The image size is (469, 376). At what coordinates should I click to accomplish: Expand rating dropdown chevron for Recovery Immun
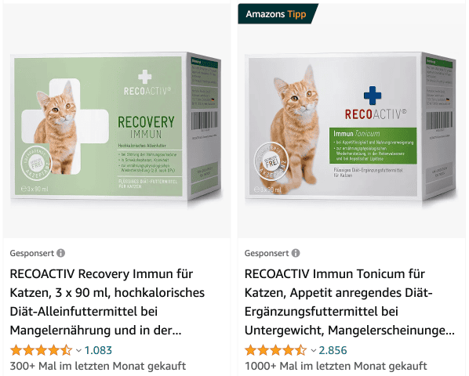(78, 350)
